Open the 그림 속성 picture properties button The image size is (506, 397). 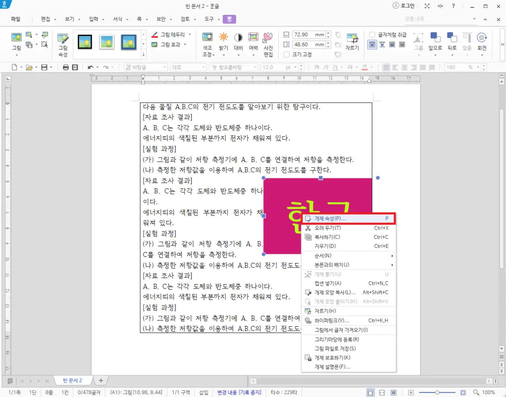63,44
